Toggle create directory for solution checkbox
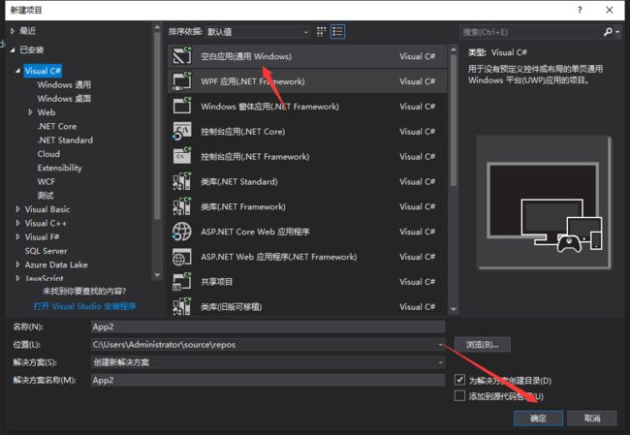This screenshot has height=435, width=630. click(459, 380)
